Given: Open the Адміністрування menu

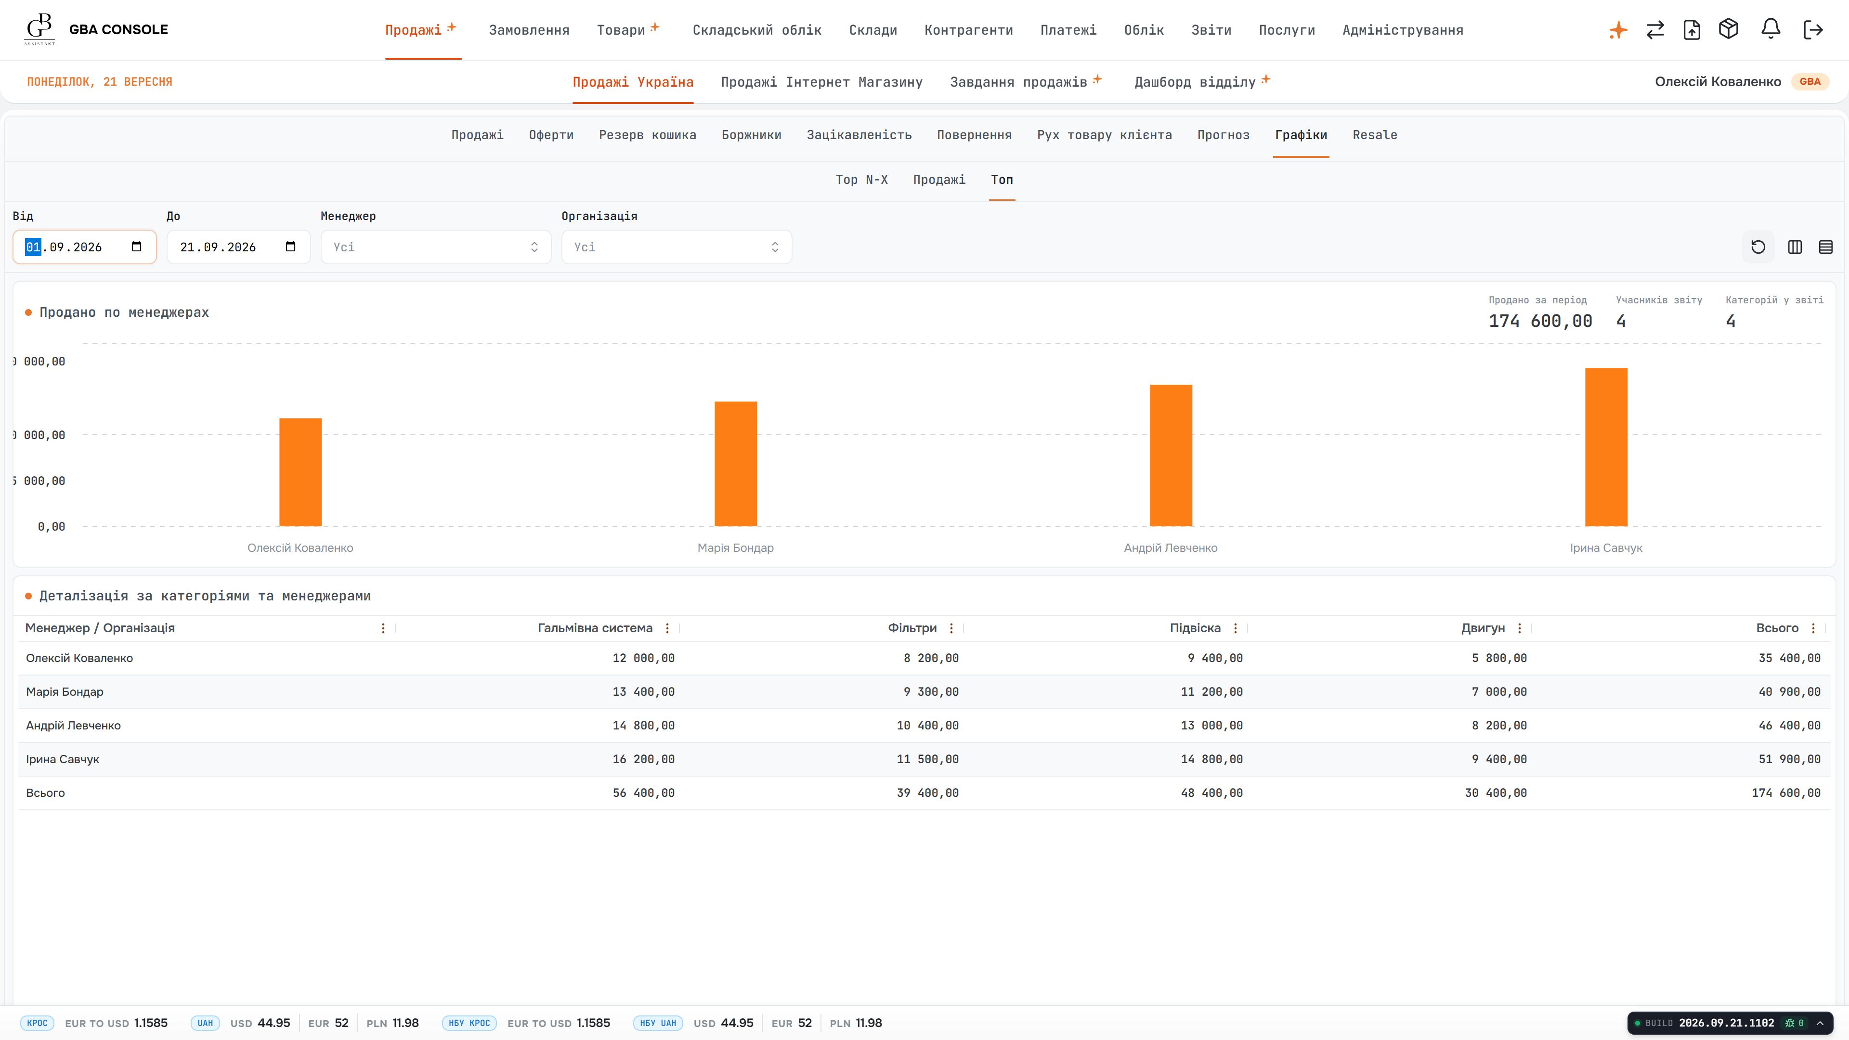Looking at the screenshot, I should coord(1403,30).
